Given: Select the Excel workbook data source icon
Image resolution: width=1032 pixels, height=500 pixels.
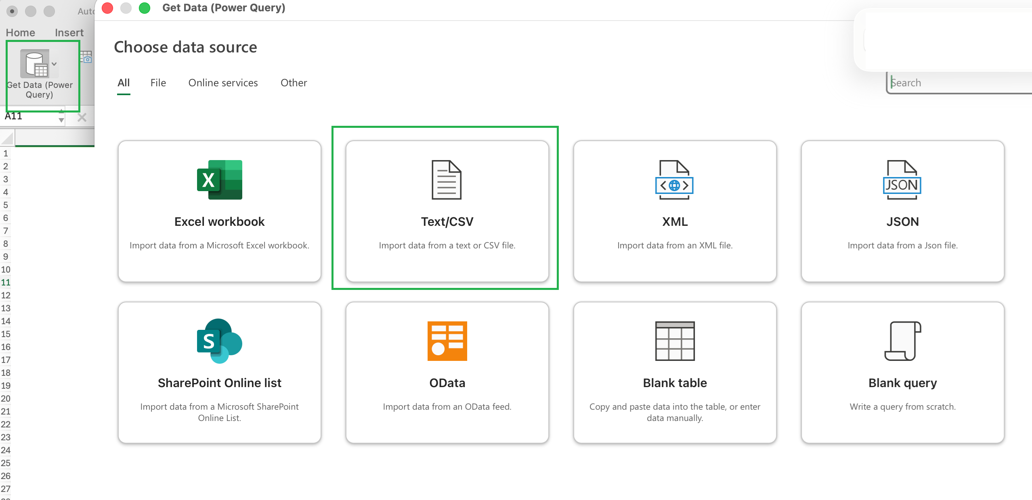Looking at the screenshot, I should coord(220,180).
